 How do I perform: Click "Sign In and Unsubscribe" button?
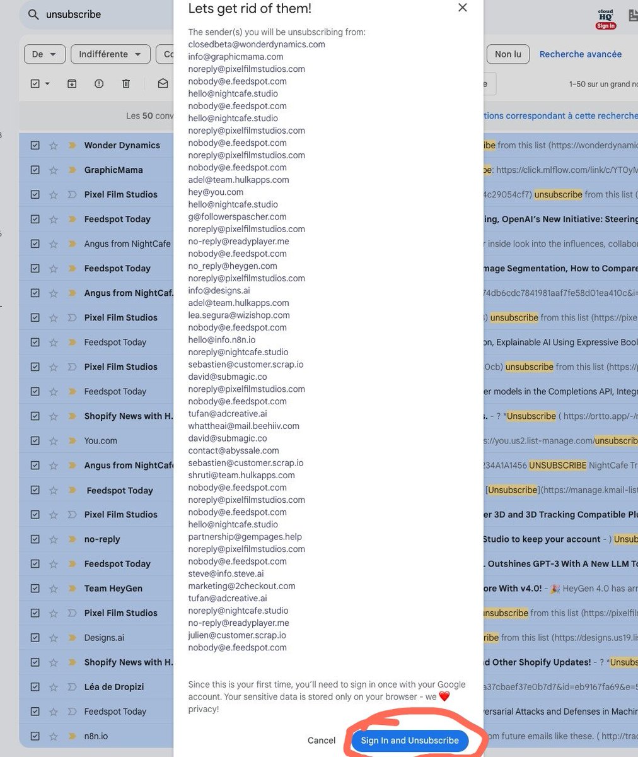coord(410,740)
